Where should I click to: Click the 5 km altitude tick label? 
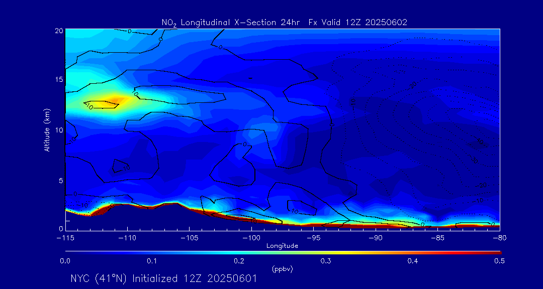click(x=60, y=180)
